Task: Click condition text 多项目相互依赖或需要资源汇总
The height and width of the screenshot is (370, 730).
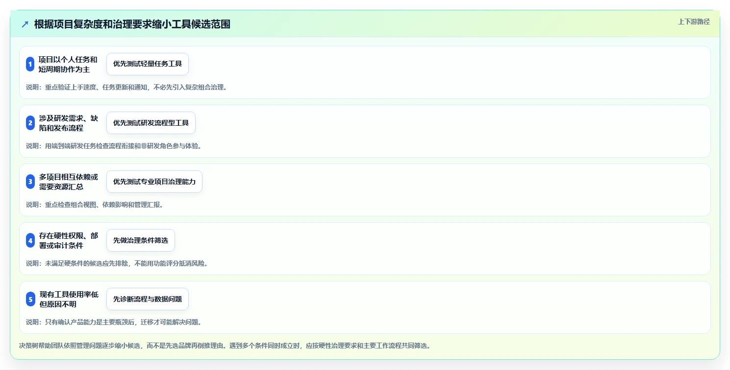Action: [69, 182]
